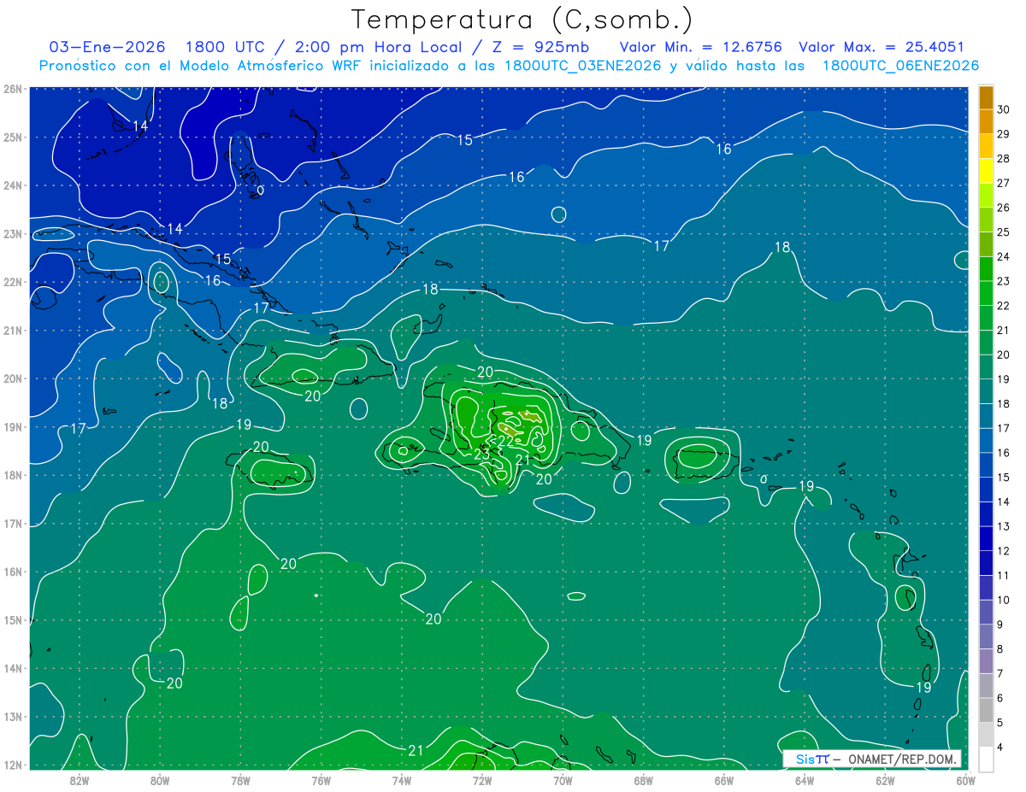Select the WRF model forecast description line
This screenshot has width=1026, height=792.
pos(509,66)
